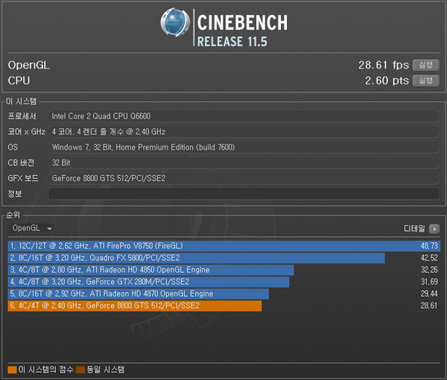
Task: Click the detail arrow button
Action: 434,229
